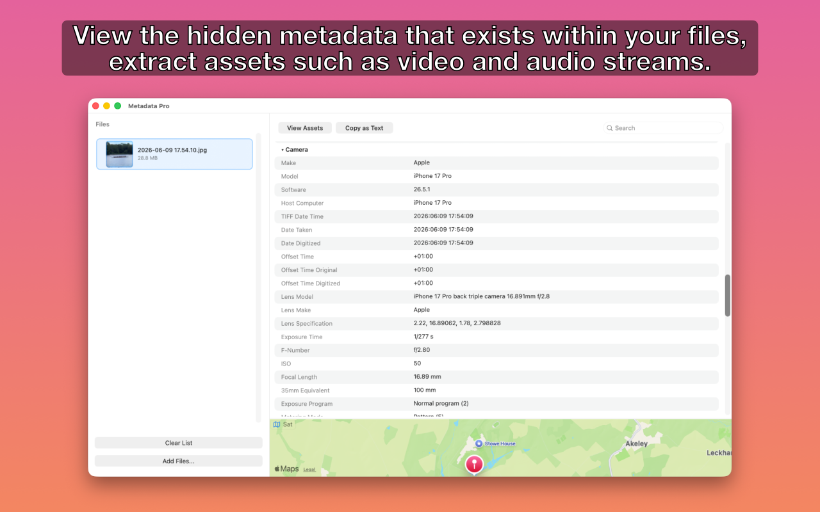Select Focal Length value 16.89 mm
This screenshot has height=512, width=820.
tap(427, 377)
